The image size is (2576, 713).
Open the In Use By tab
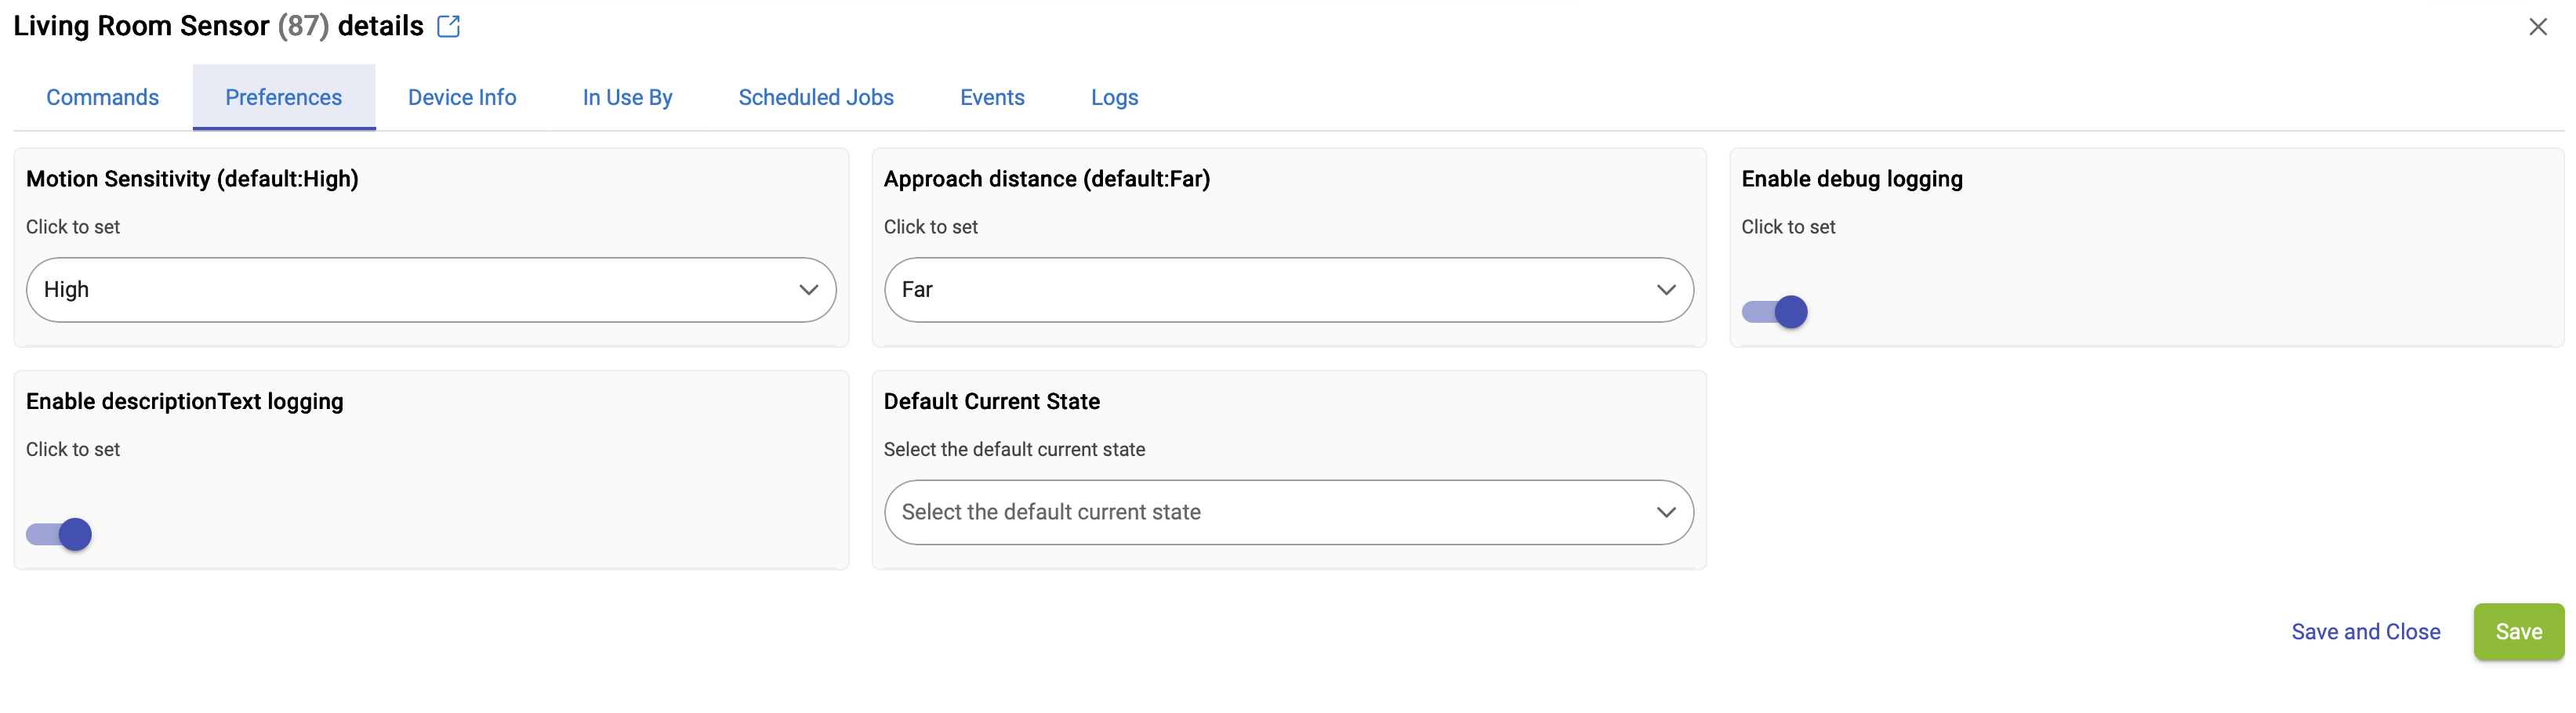click(627, 97)
